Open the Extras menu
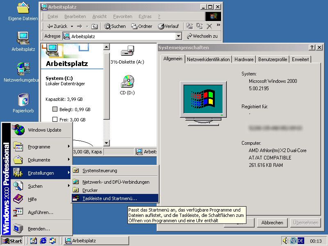 pos(145,16)
